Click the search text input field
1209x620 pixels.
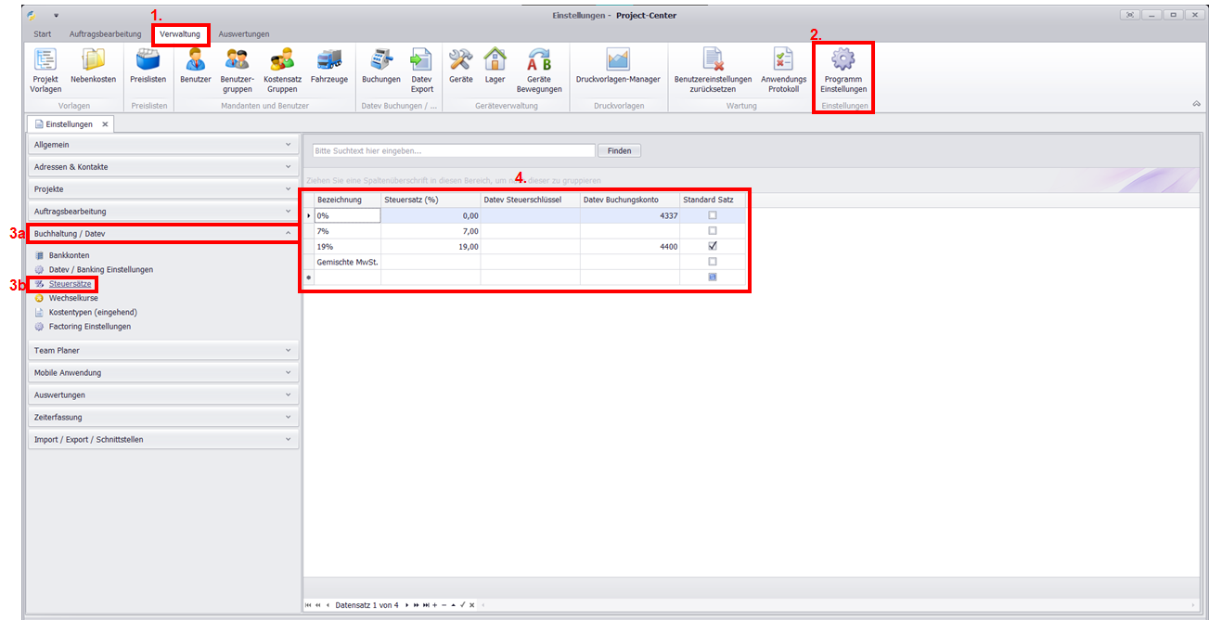[x=453, y=150]
